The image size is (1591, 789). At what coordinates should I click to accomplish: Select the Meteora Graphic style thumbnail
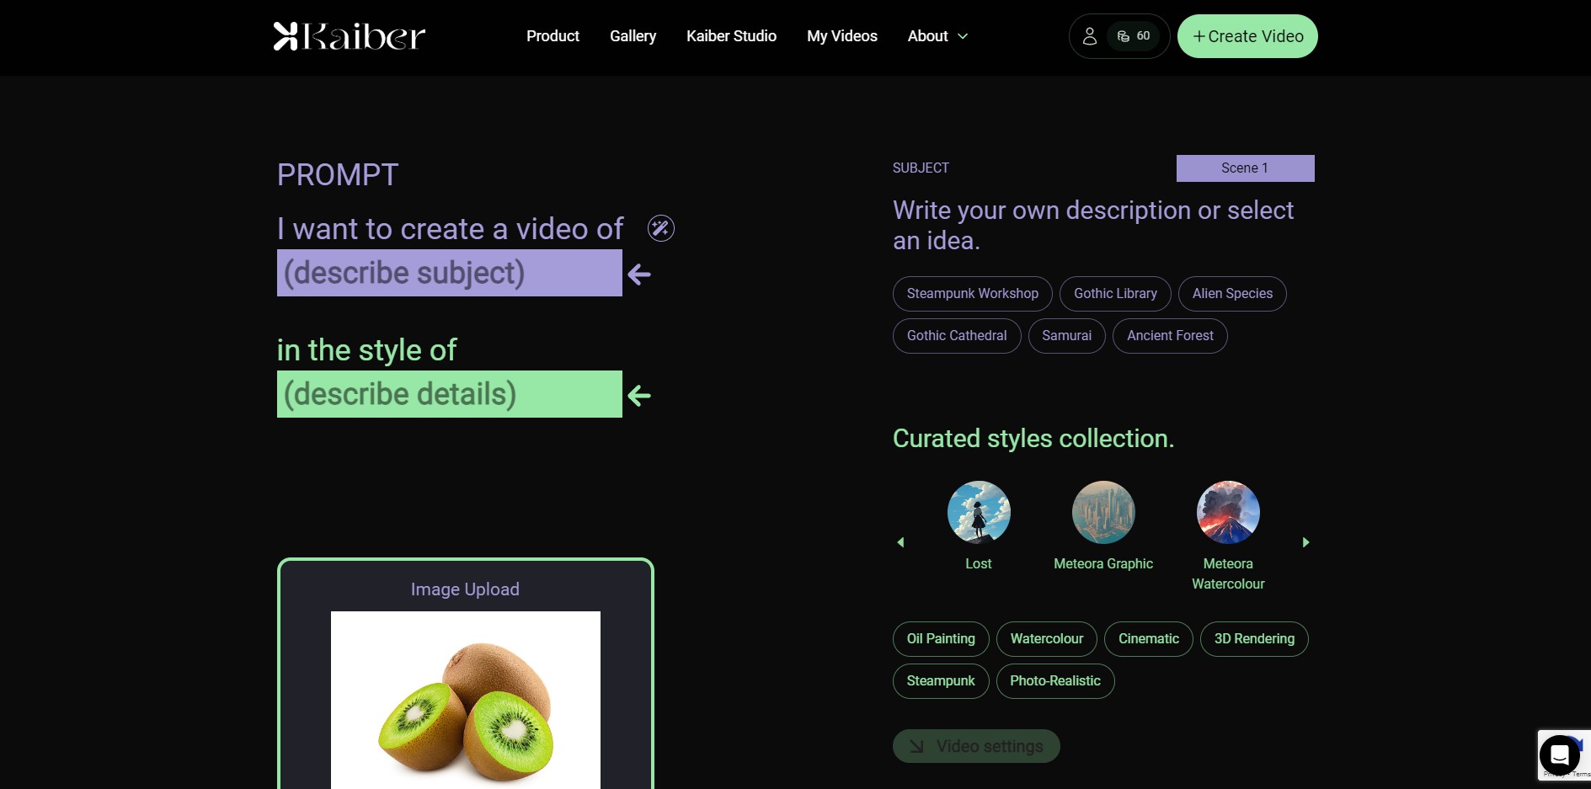coord(1103,513)
